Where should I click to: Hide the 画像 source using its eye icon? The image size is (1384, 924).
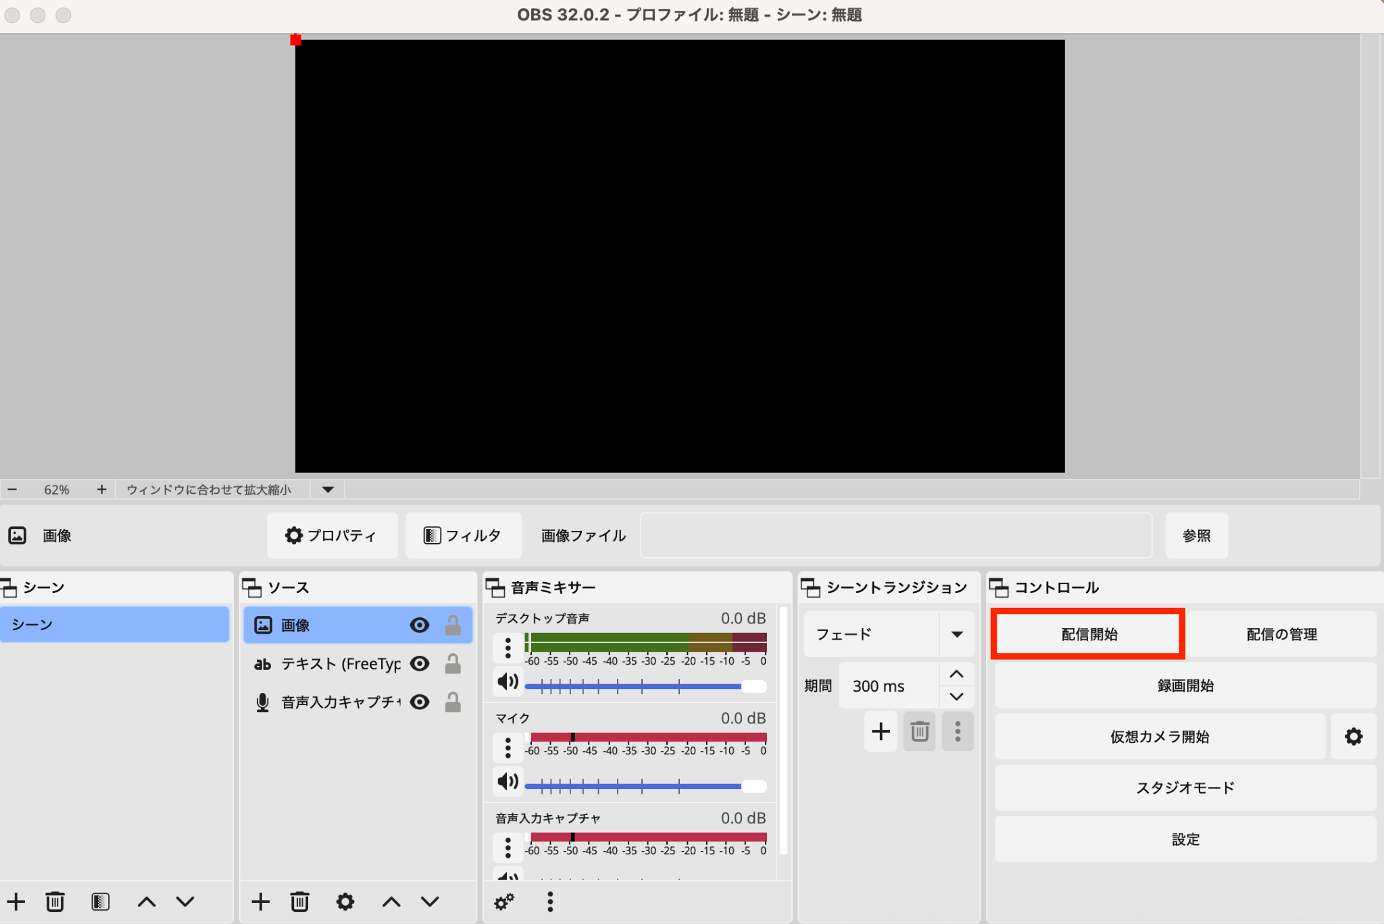pos(420,625)
